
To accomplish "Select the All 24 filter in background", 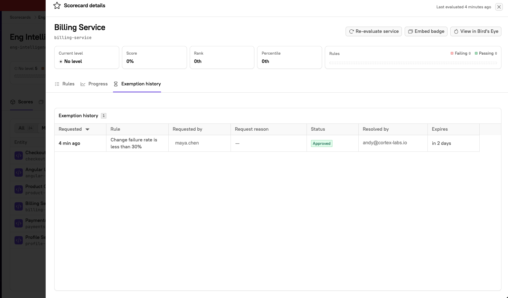I will 26,128.
